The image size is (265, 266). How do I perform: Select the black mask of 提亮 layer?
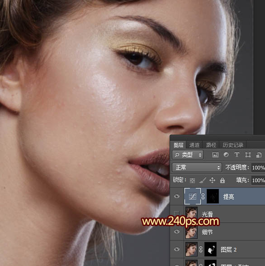(x=213, y=196)
